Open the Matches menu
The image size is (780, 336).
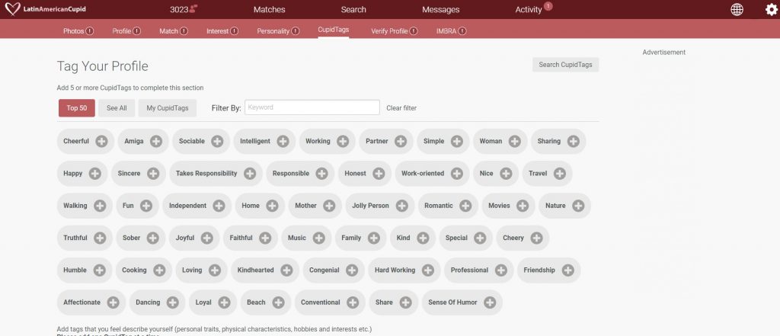(x=269, y=9)
